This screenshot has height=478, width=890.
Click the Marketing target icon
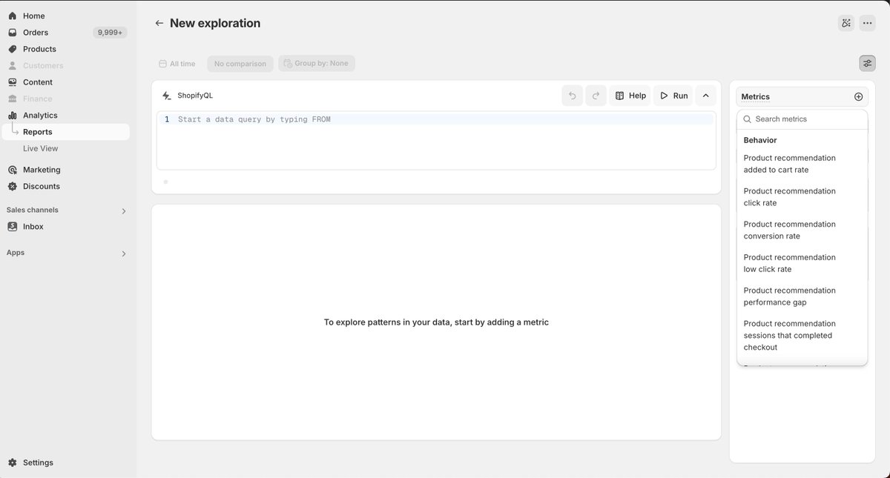click(12, 170)
